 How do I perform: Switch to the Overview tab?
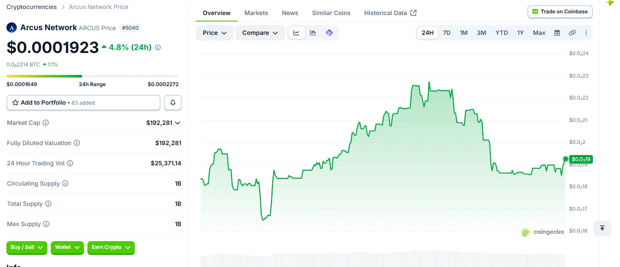217,13
